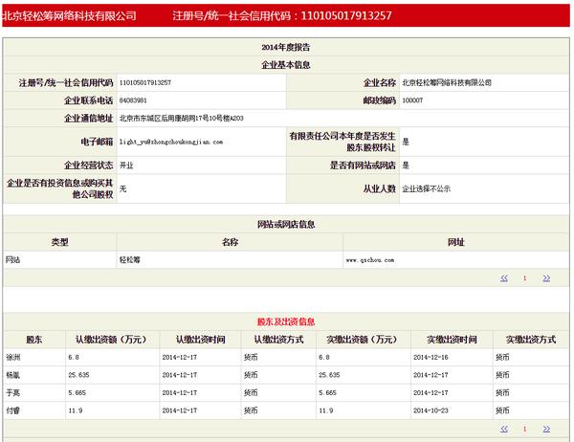Click the shareholder name in the 6.8 row
Screen dimensions: 574x442
[x=12, y=358]
